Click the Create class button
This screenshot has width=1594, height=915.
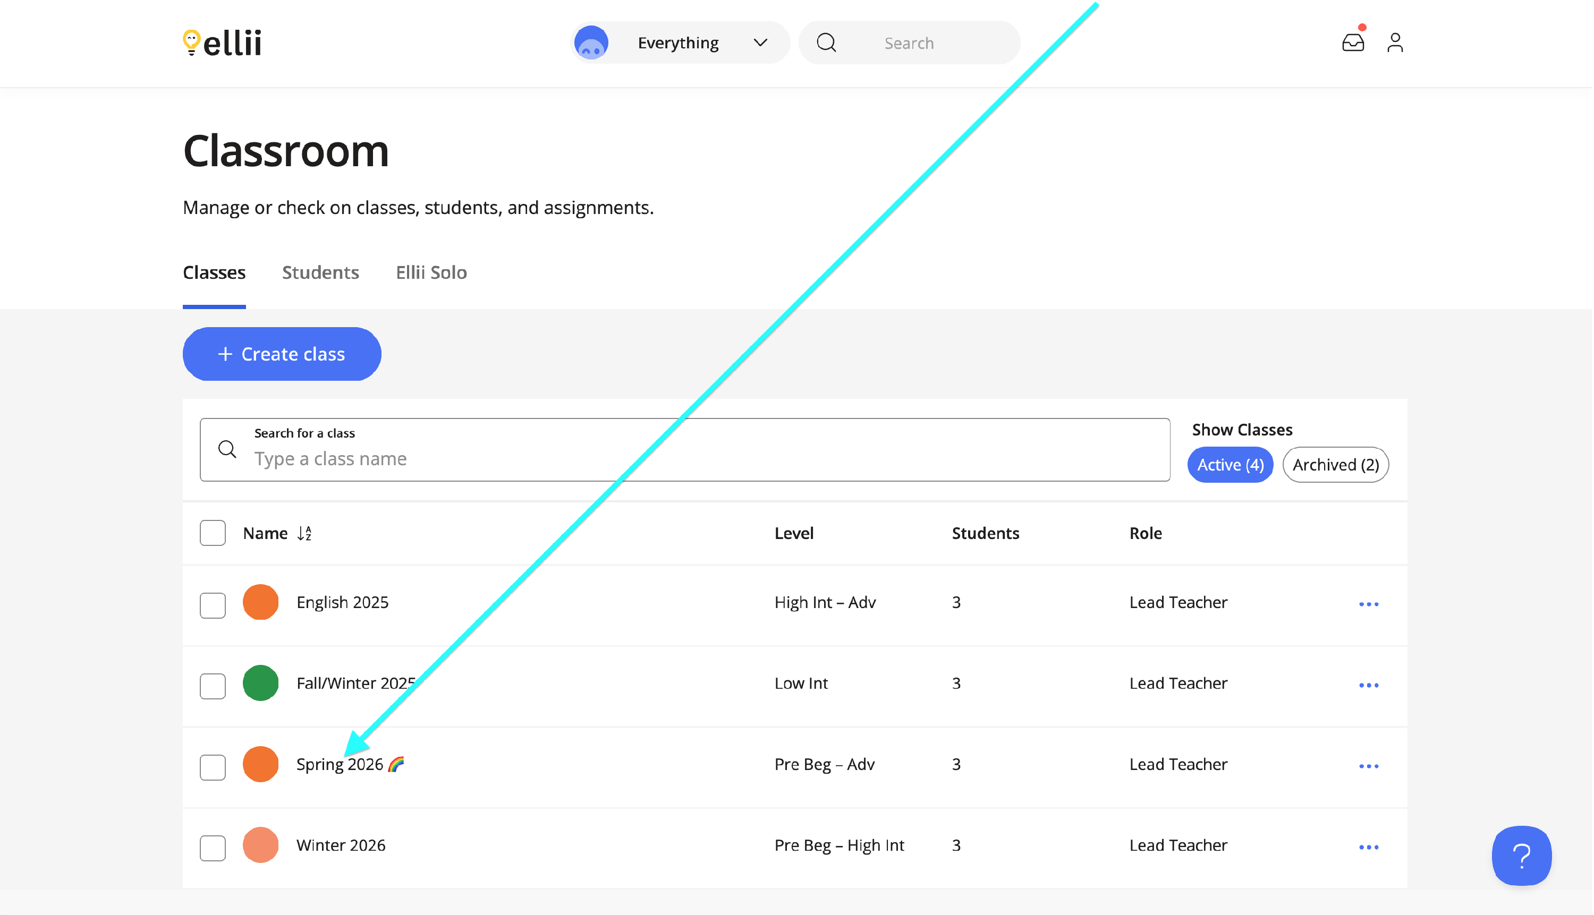(x=282, y=354)
